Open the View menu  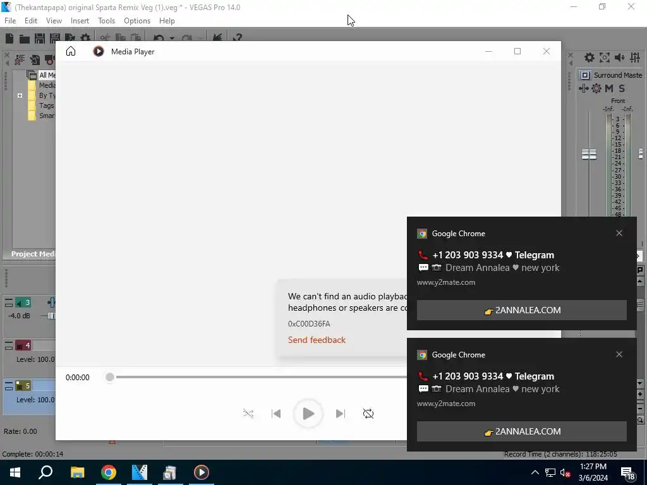point(54,21)
